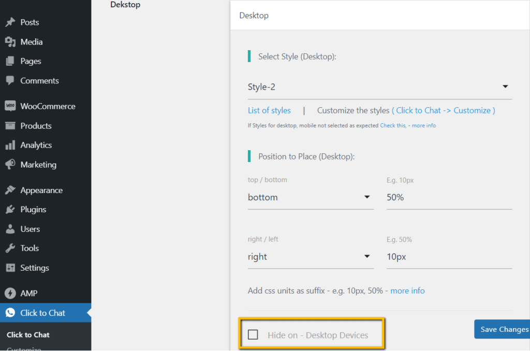The height and width of the screenshot is (351, 530).
Task: Select the Products icon
Action: click(x=10, y=125)
